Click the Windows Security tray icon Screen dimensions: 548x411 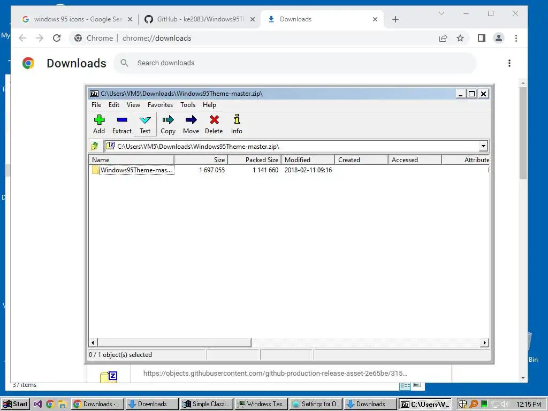tap(462, 404)
